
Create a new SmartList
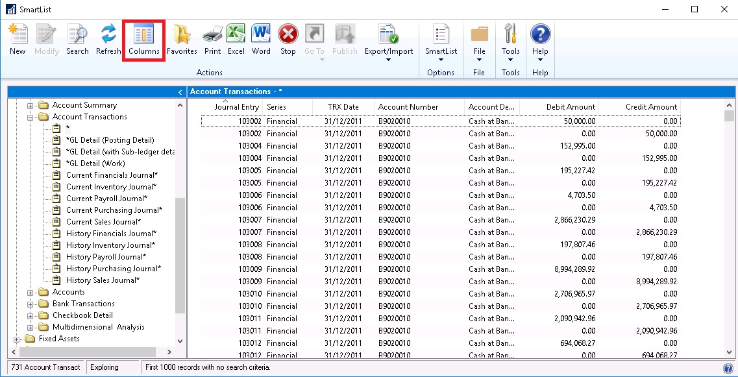(x=18, y=39)
